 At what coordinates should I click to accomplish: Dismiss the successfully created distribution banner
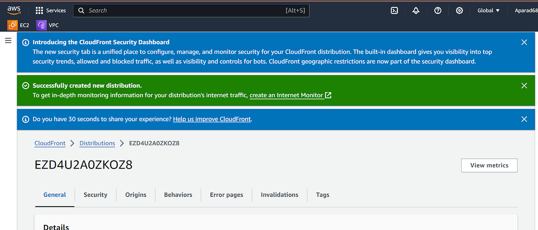(x=524, y=85)
